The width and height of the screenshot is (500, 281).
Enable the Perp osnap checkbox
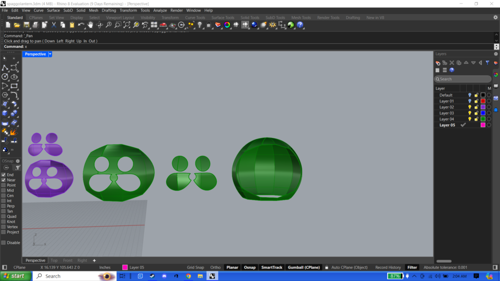point(3,206)
